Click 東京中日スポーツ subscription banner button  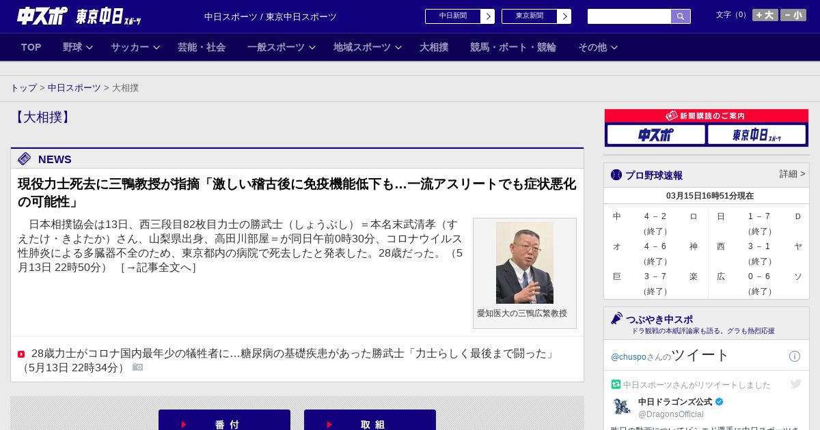[757, 134]
